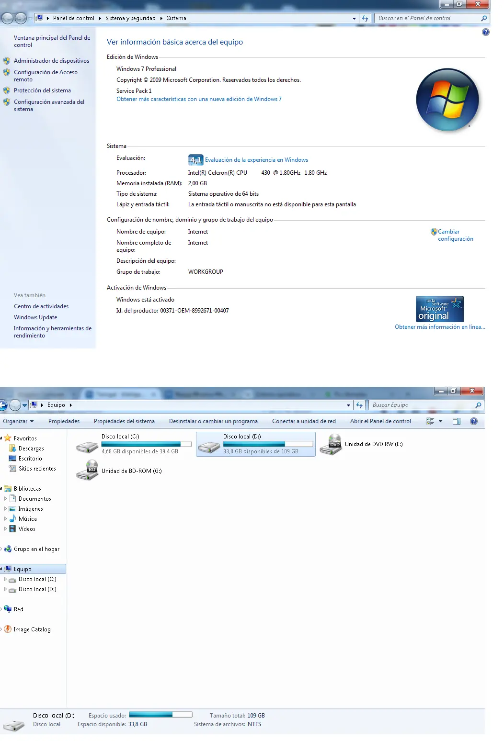Open Información y herramientas de rendimiento
The width and height of the screenshot is (504, 741).
[53, 332]
